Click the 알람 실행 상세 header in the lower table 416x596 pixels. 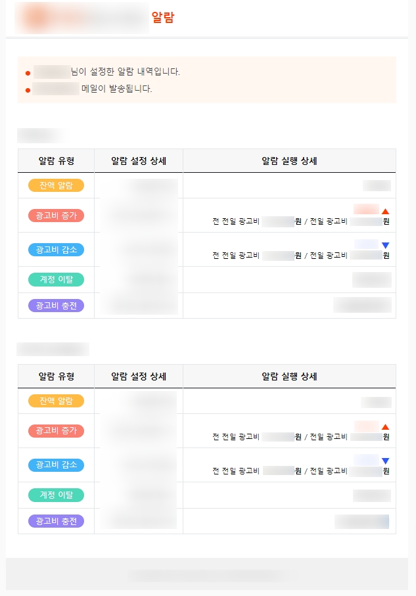coord(289,377)
